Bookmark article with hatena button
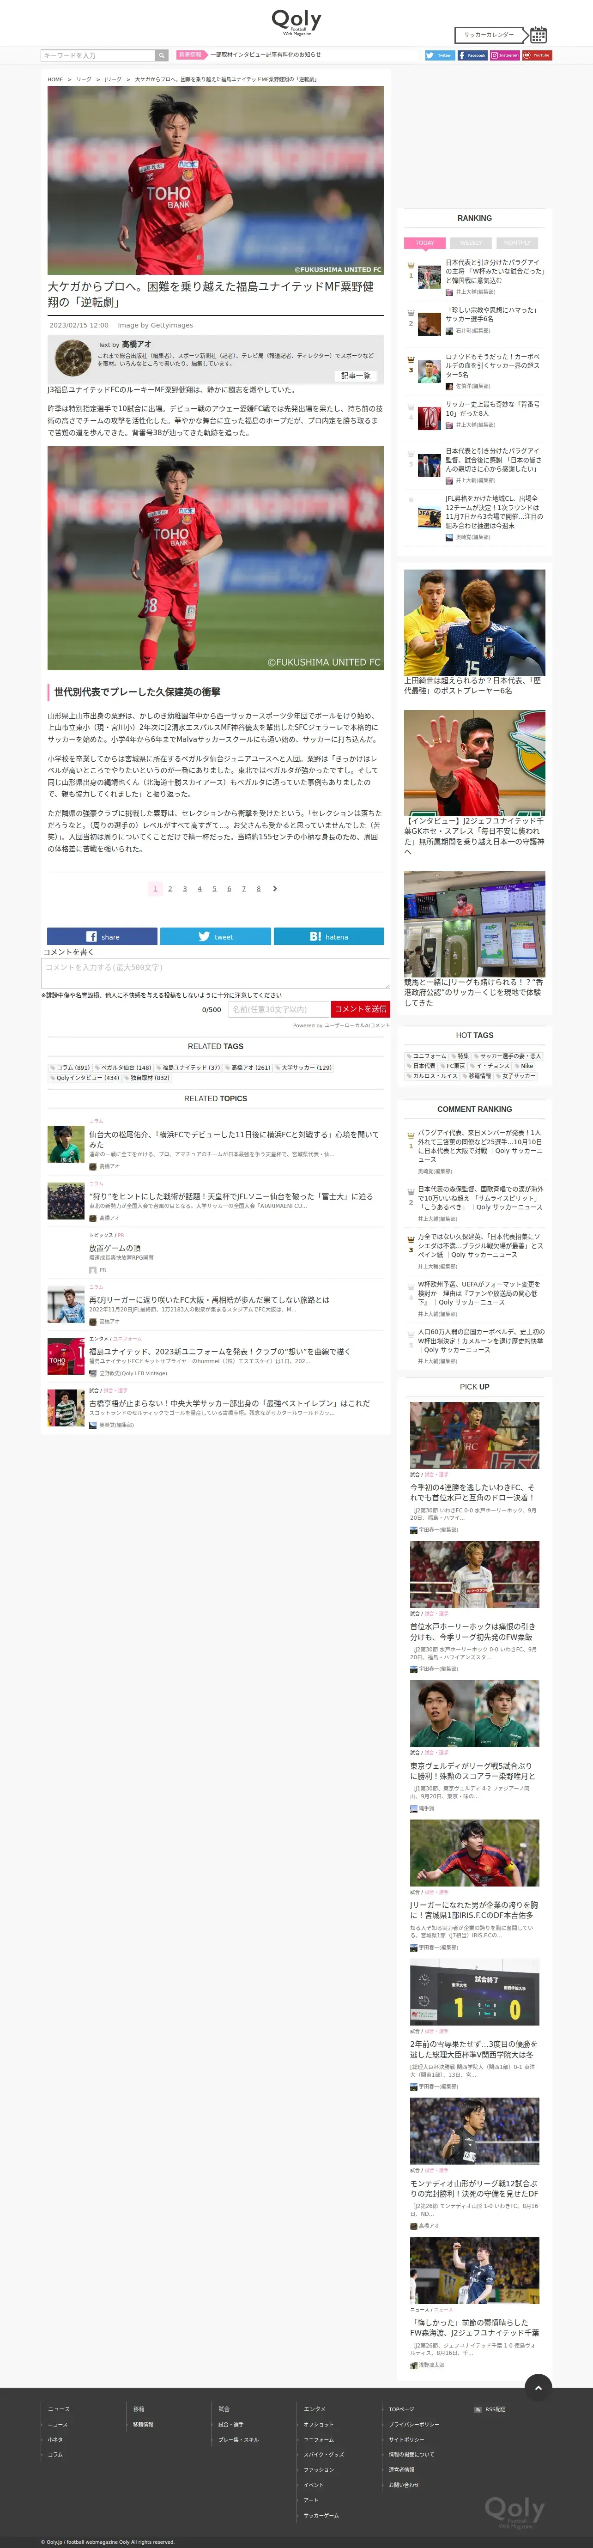Viewport: 593px width, 2548px height. pos(329,937)
